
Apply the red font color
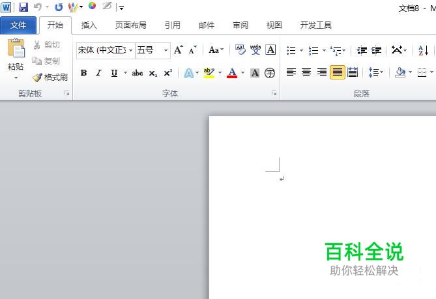(232, 73)
